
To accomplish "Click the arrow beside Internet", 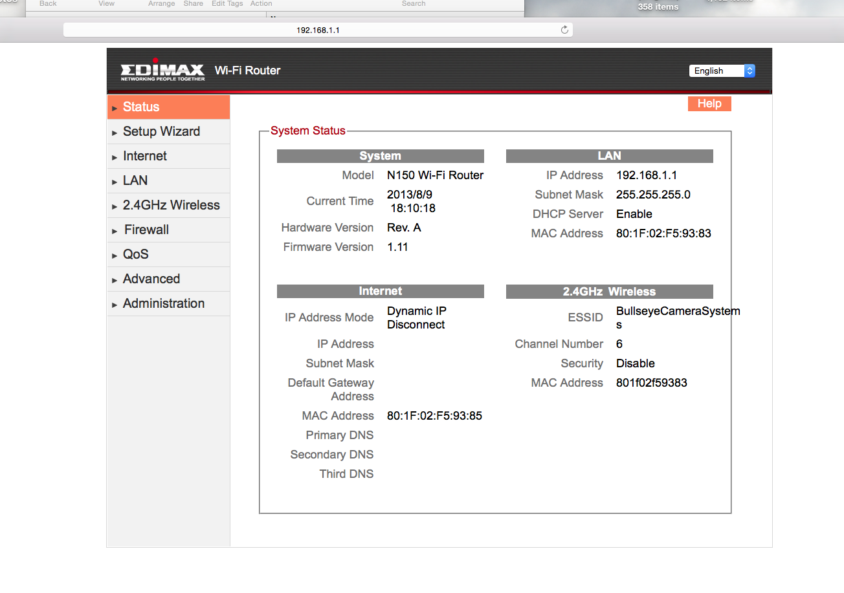I will pos(115,157).
